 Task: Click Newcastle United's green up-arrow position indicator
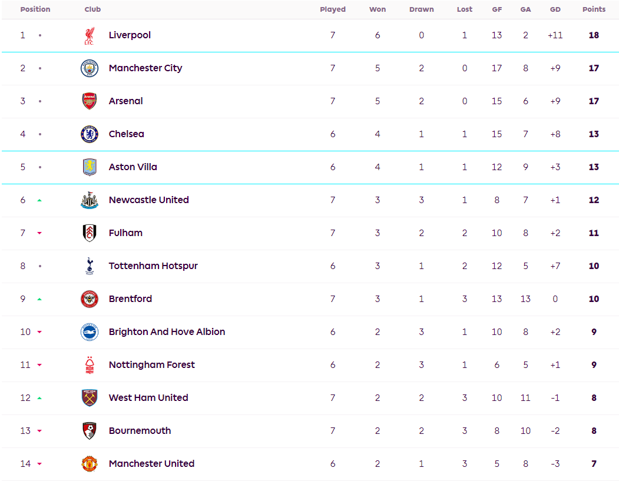39,200
